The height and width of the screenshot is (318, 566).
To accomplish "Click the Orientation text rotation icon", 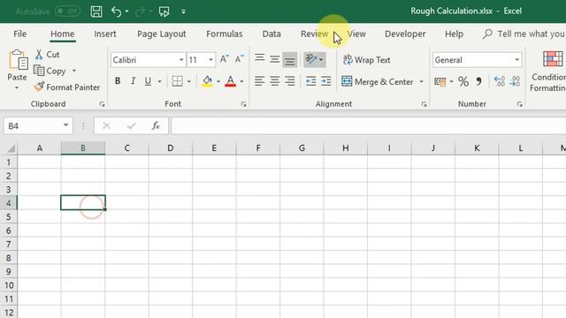I will pyautogui.click(x=310, y=59).
